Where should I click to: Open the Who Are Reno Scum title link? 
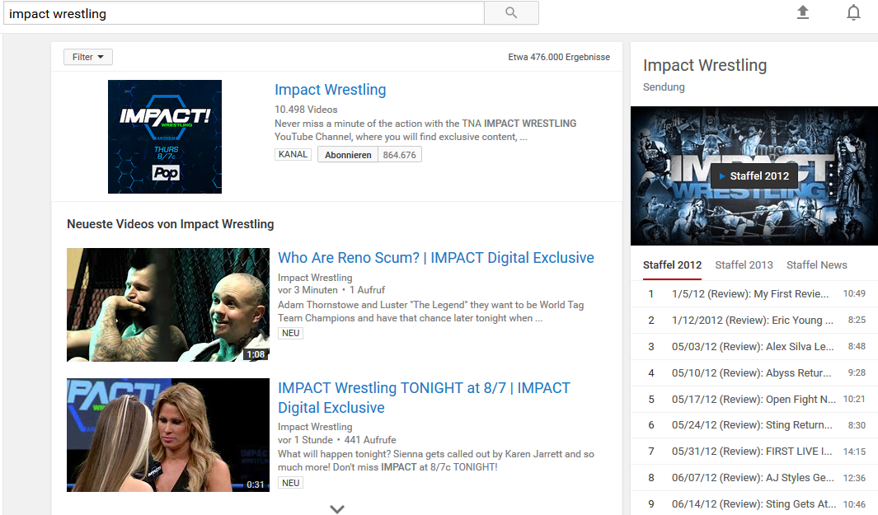click(435, 258)
